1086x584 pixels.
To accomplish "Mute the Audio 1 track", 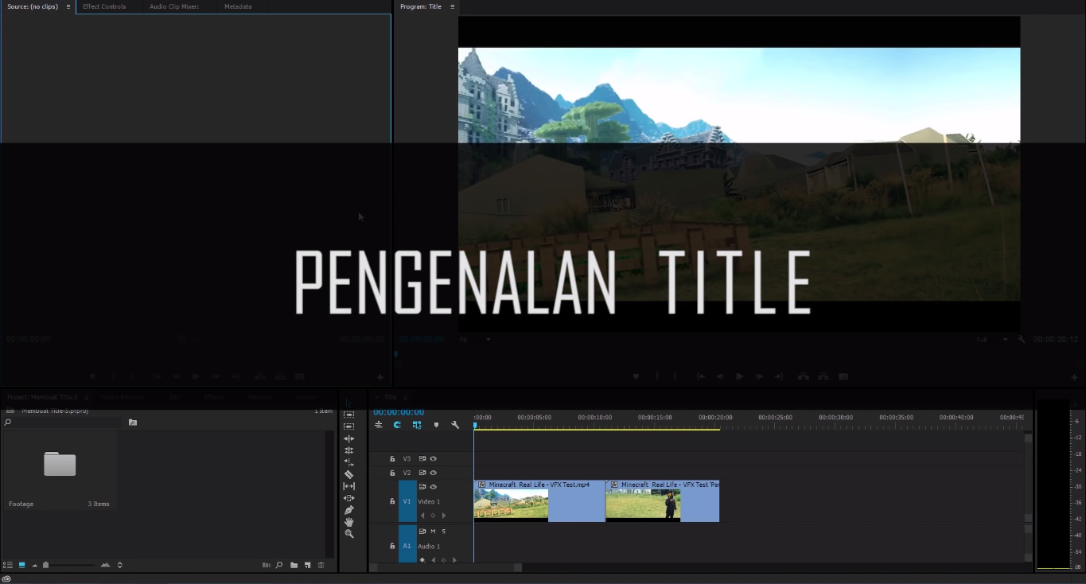I will [x=432, y=531].
